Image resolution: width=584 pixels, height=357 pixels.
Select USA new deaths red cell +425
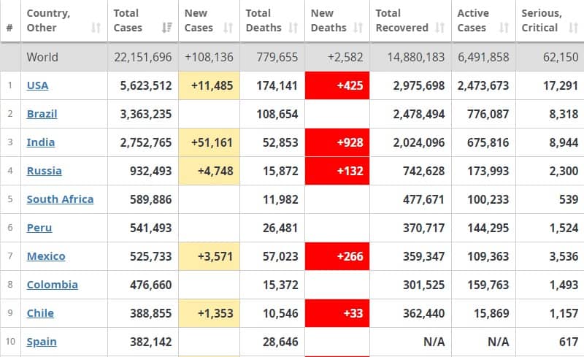(337, 85)
